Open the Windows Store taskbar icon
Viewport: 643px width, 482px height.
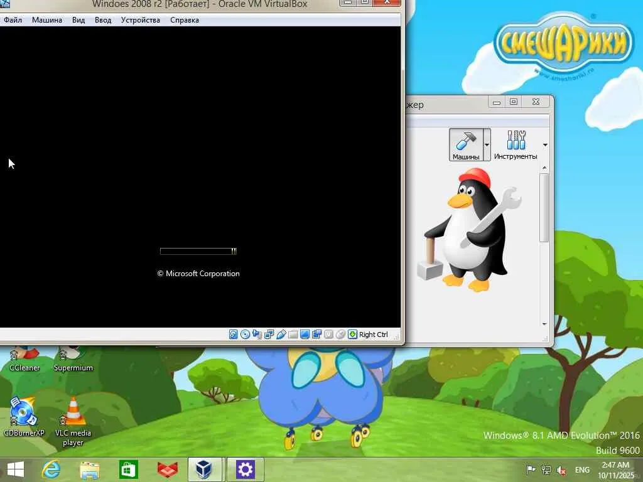128,469
